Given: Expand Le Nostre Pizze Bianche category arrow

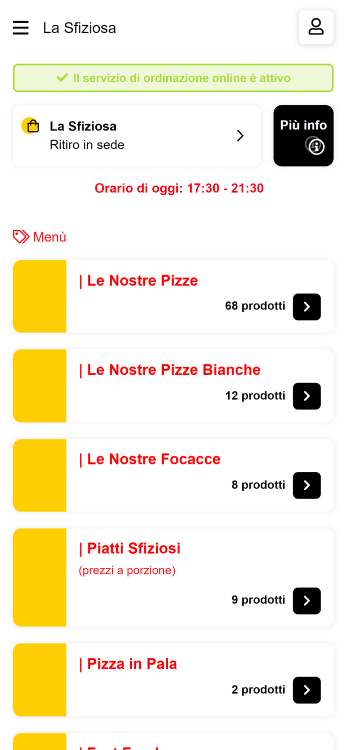Looking at the screenshot, I should (307, 396).
